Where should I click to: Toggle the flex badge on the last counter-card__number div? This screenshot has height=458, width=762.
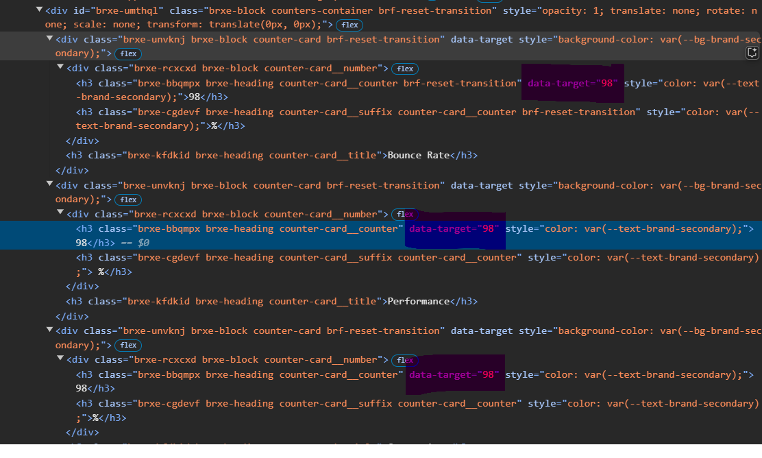pyautogui.click(x=404, y=359)
